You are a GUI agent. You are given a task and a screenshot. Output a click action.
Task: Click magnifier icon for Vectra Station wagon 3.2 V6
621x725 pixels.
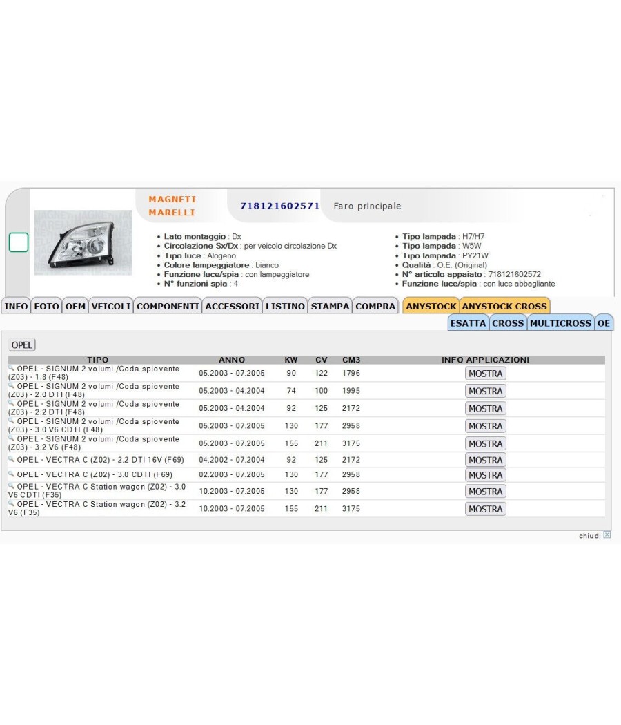(12, 503)
